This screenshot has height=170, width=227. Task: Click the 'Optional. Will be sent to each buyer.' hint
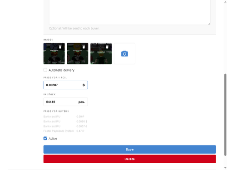click(x=74, y=29)
